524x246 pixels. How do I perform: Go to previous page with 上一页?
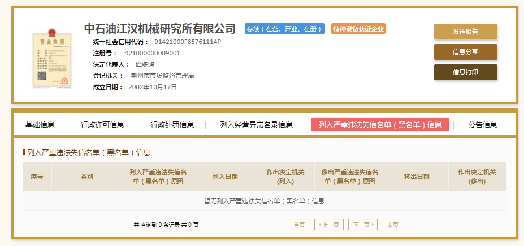pyautogui.click(x=329, y=225)
